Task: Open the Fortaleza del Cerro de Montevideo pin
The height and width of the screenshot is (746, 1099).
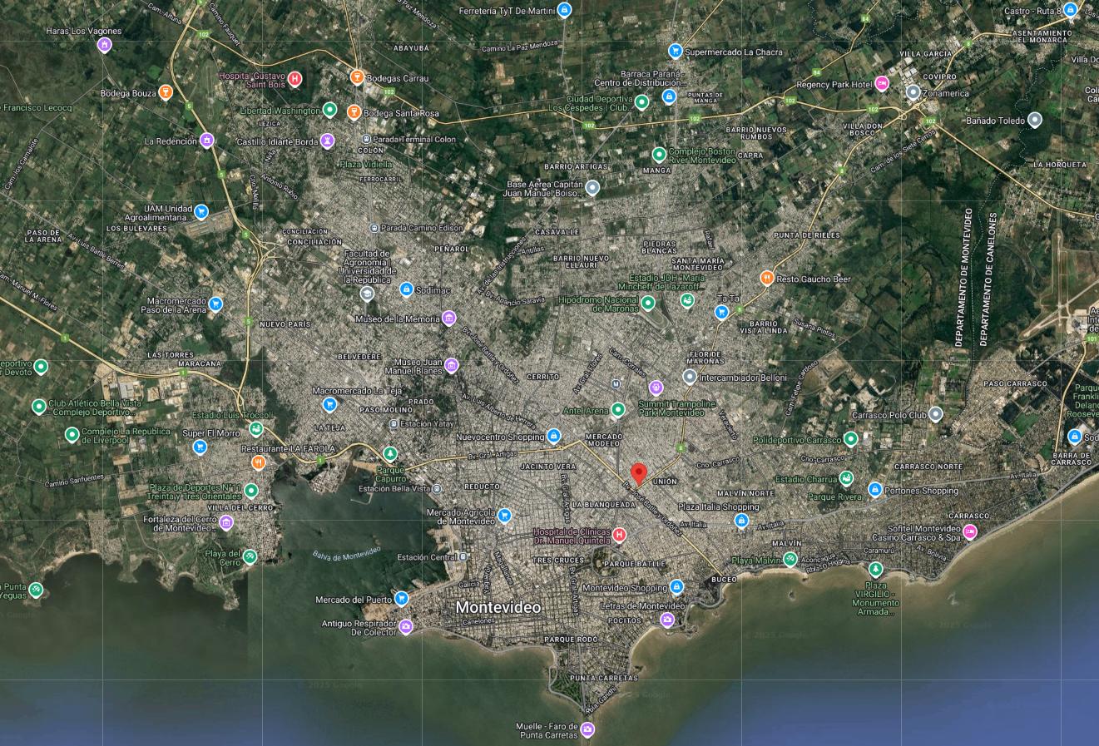Action: [x=226, y=522]
